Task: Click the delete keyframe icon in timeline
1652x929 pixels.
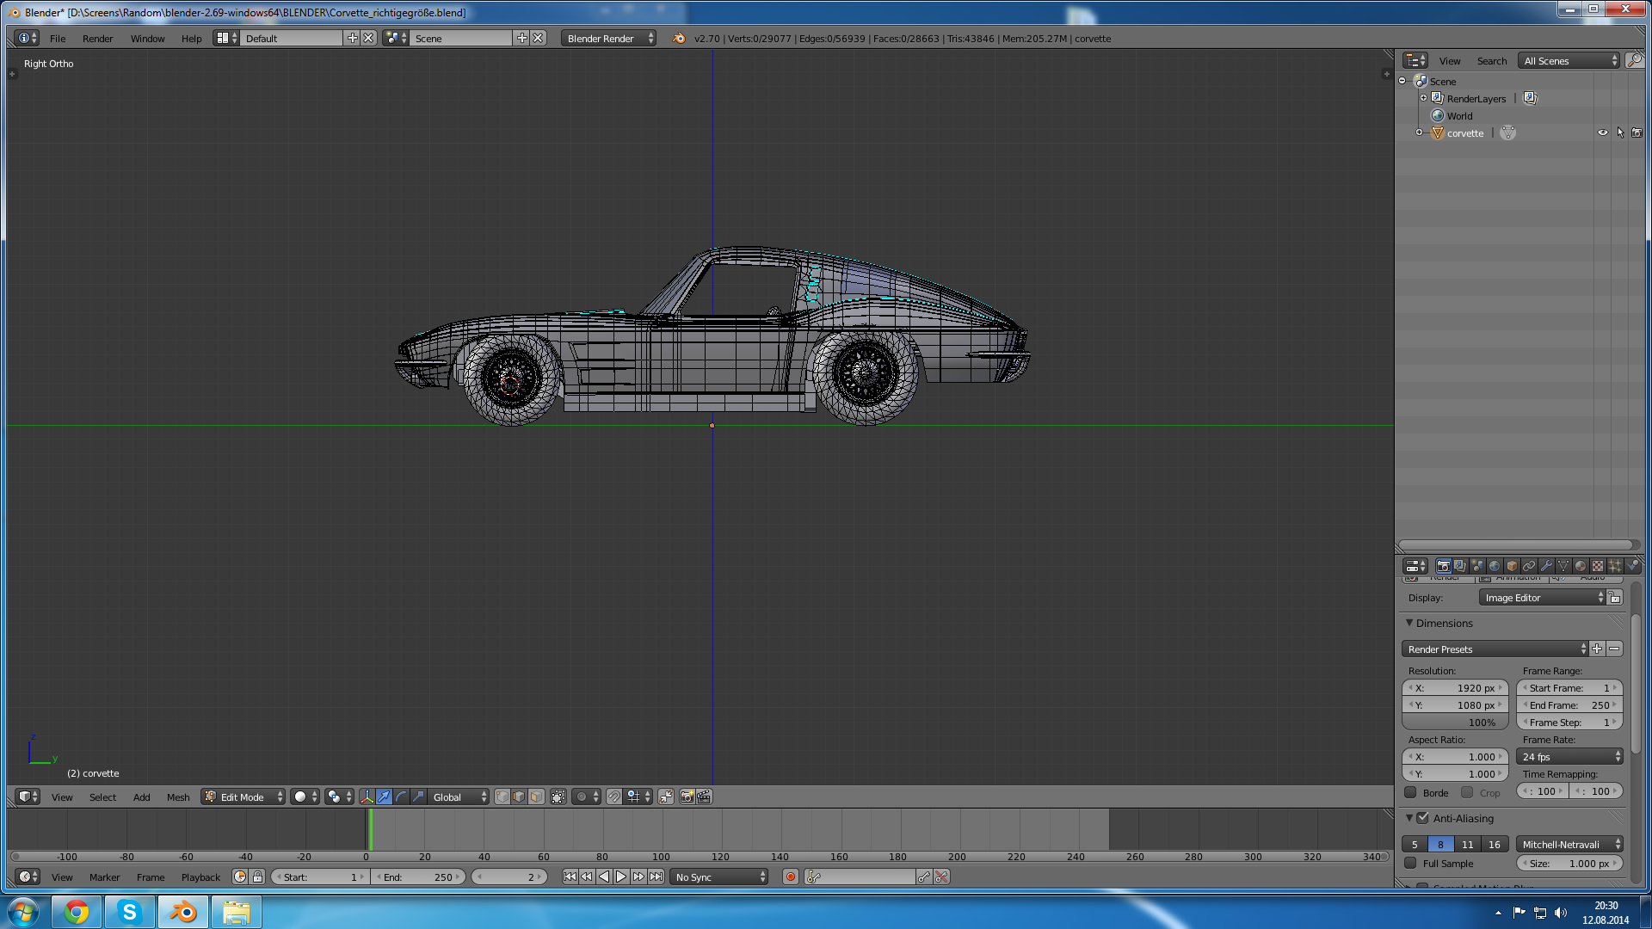Action: click(x=941, y=877)
